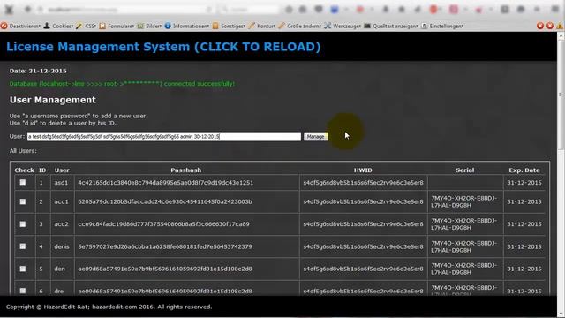
Task: Open the Formulare dropdown
Action: coord(117,26)
